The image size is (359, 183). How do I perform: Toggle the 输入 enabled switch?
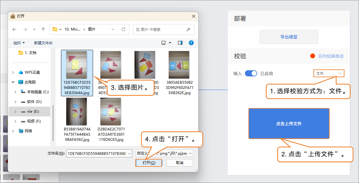[x=251, y=73]
